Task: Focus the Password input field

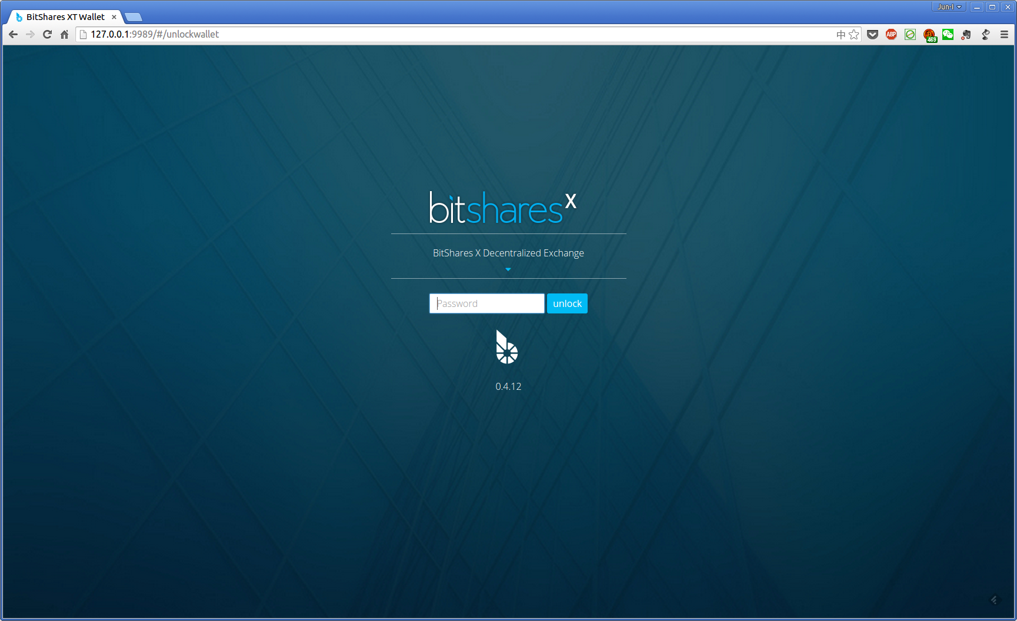Action: click(x=486, y=303)
